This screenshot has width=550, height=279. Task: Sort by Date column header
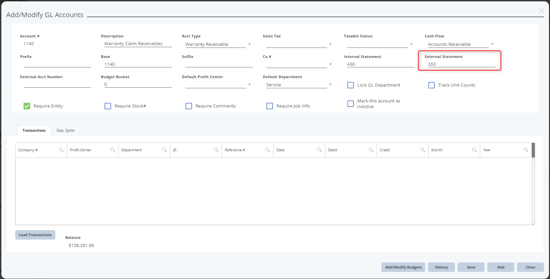(x=280, y=150)
